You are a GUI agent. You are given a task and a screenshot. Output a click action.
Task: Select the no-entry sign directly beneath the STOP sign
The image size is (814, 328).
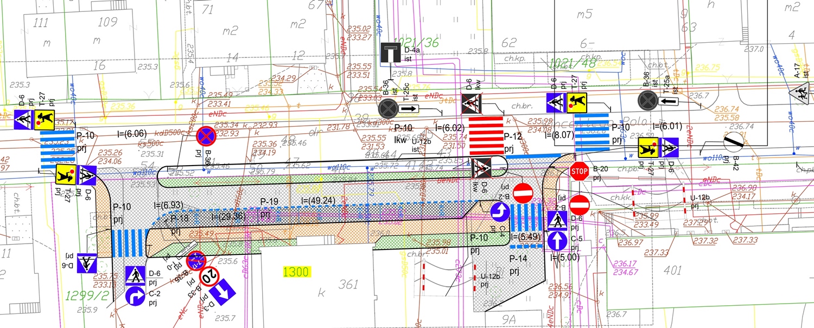pos(579,205)
